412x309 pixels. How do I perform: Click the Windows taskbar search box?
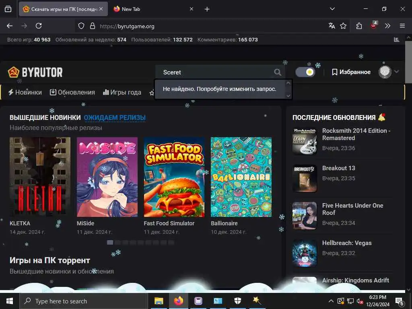pyautogui.click(x=84, y=301)
